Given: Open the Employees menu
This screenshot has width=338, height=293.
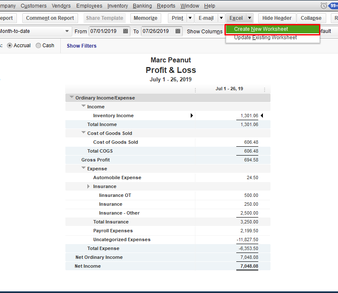Looking at the screenshot, I should pyautogui.click(x=89, y=6).
